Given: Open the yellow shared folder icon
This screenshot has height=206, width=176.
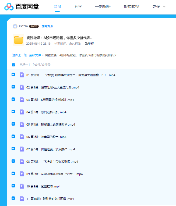Looking at the screenshot, I should pyautogui.click(x=18, y=40).
